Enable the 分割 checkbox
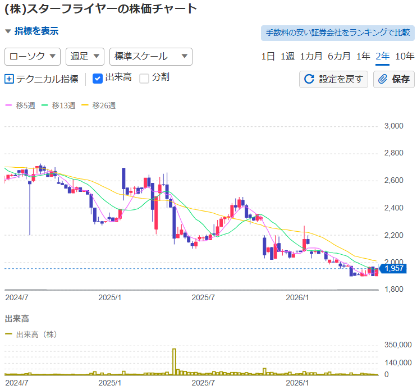The width and height of the screenshot is (417, 390). coord(144,79)
